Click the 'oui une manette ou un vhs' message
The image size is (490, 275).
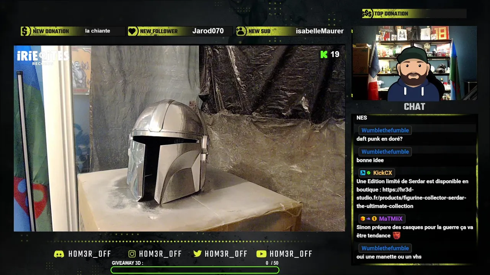[389, 257]
